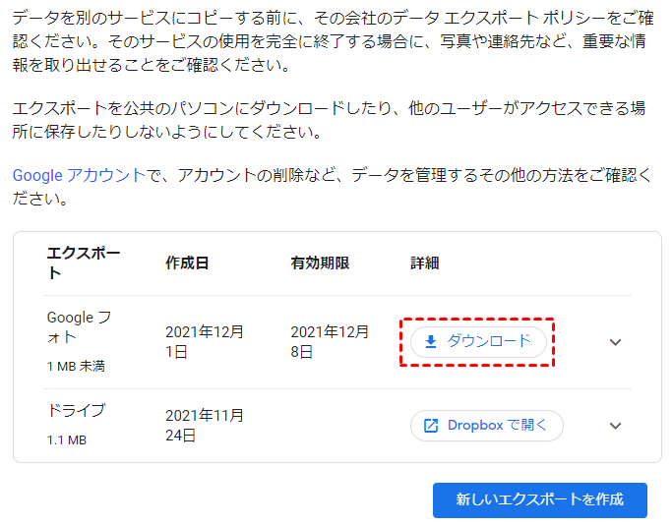Click the 1 MB 未満 size label
Image resolution: width=672 pixels, height=526 pixels.
coord(76,367)
